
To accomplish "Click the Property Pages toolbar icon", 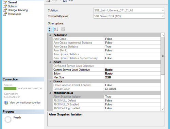I will point(63,30).
